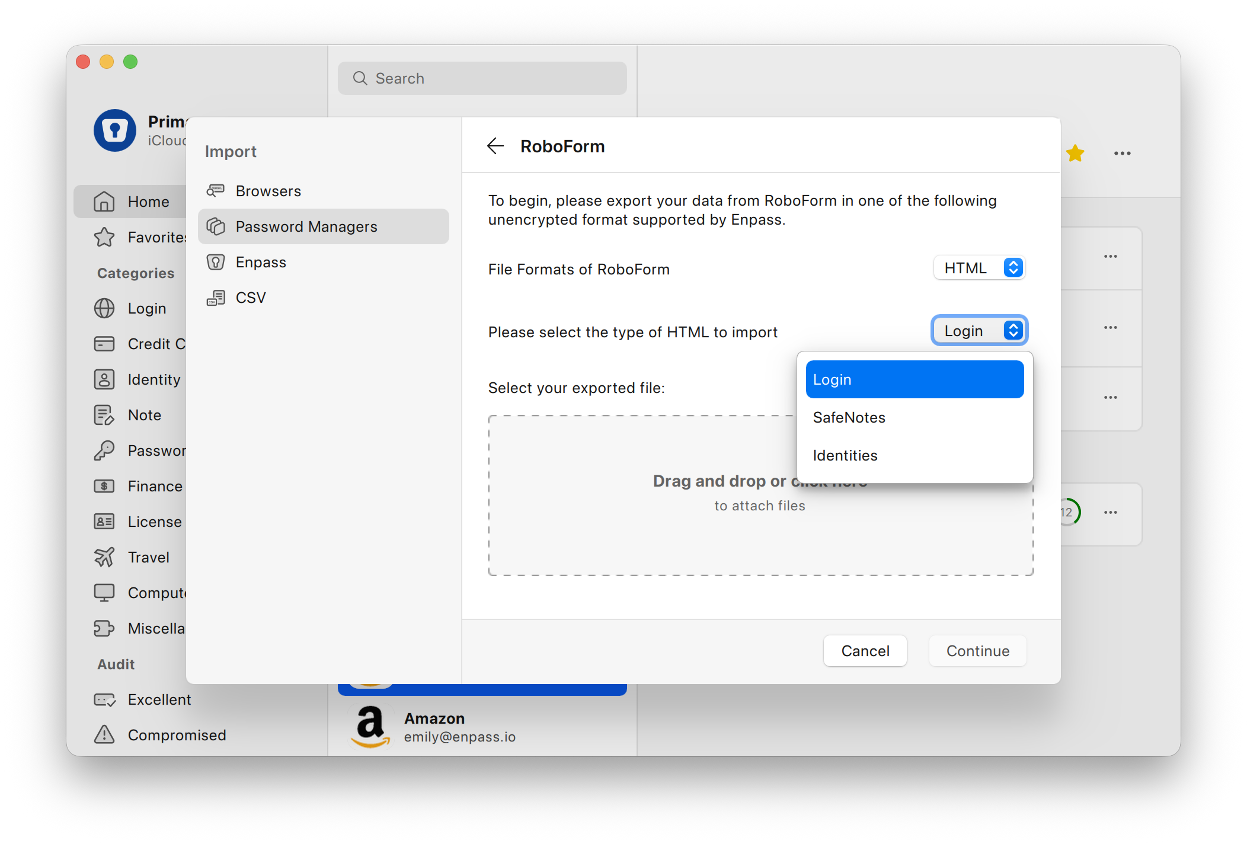Select Password Managers in Import sidebar
1247x844 pixels.
[x=324, y=226]
